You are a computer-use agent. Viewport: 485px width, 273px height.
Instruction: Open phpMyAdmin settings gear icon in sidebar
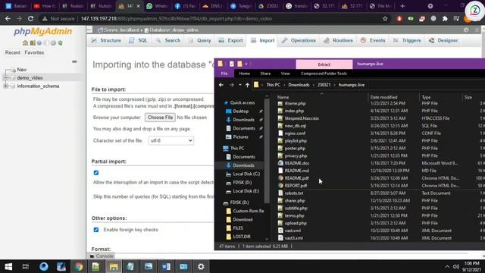pos(53,43)
